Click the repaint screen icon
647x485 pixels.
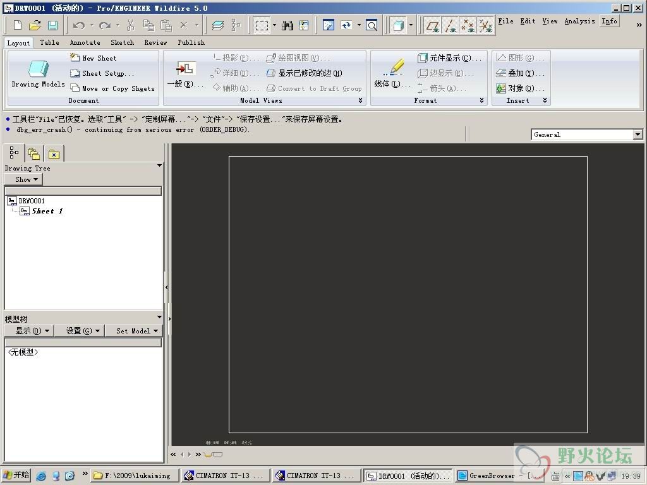point(328,25)
